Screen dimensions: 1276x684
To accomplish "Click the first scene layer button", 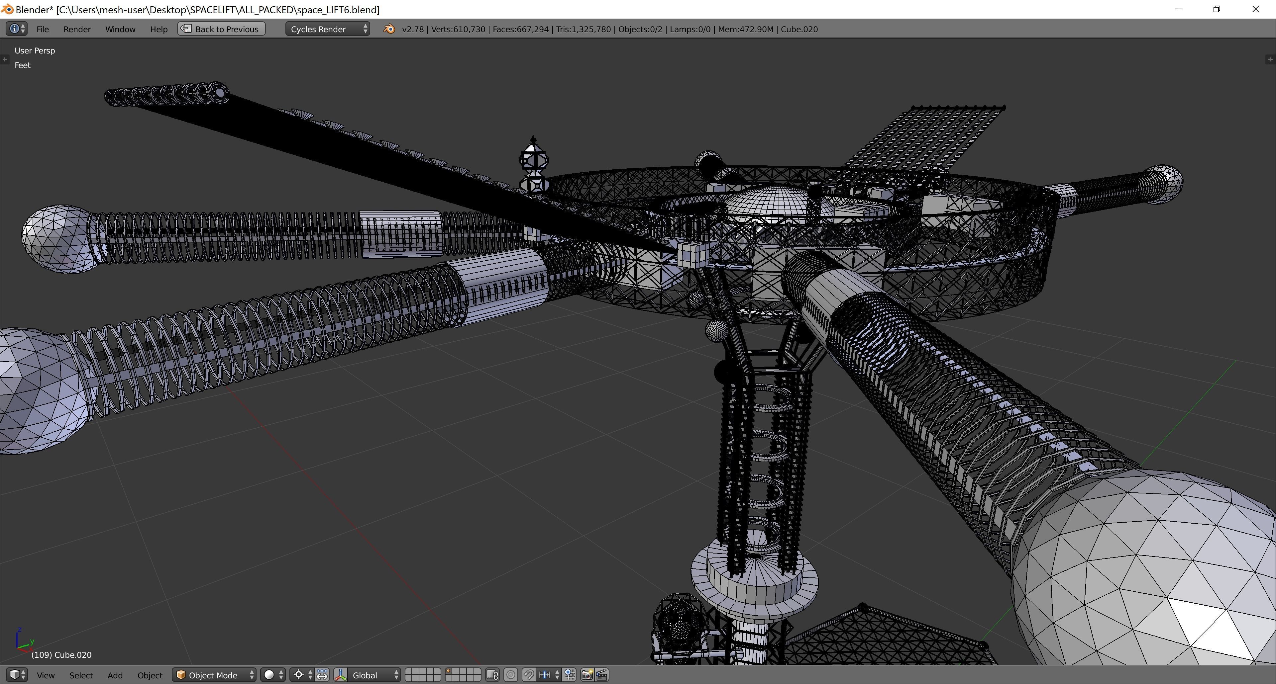I will tap(409, 672).
